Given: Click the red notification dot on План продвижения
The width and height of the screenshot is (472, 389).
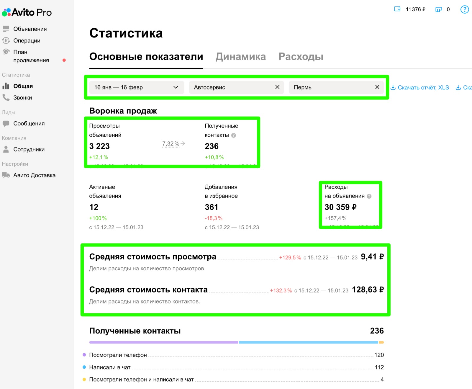Looking at the screenshot, I should (x=64, y=60).
